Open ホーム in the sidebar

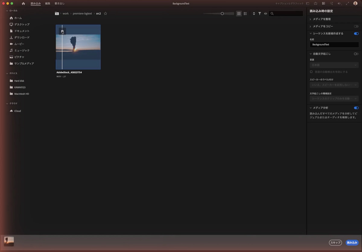(x=18, y=18)
